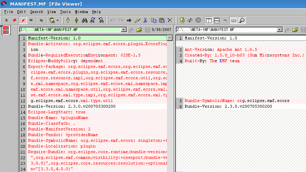Screen dimensions: 306x172
Task: Jump to previous difference with up arrow
Action: point(76,20)
